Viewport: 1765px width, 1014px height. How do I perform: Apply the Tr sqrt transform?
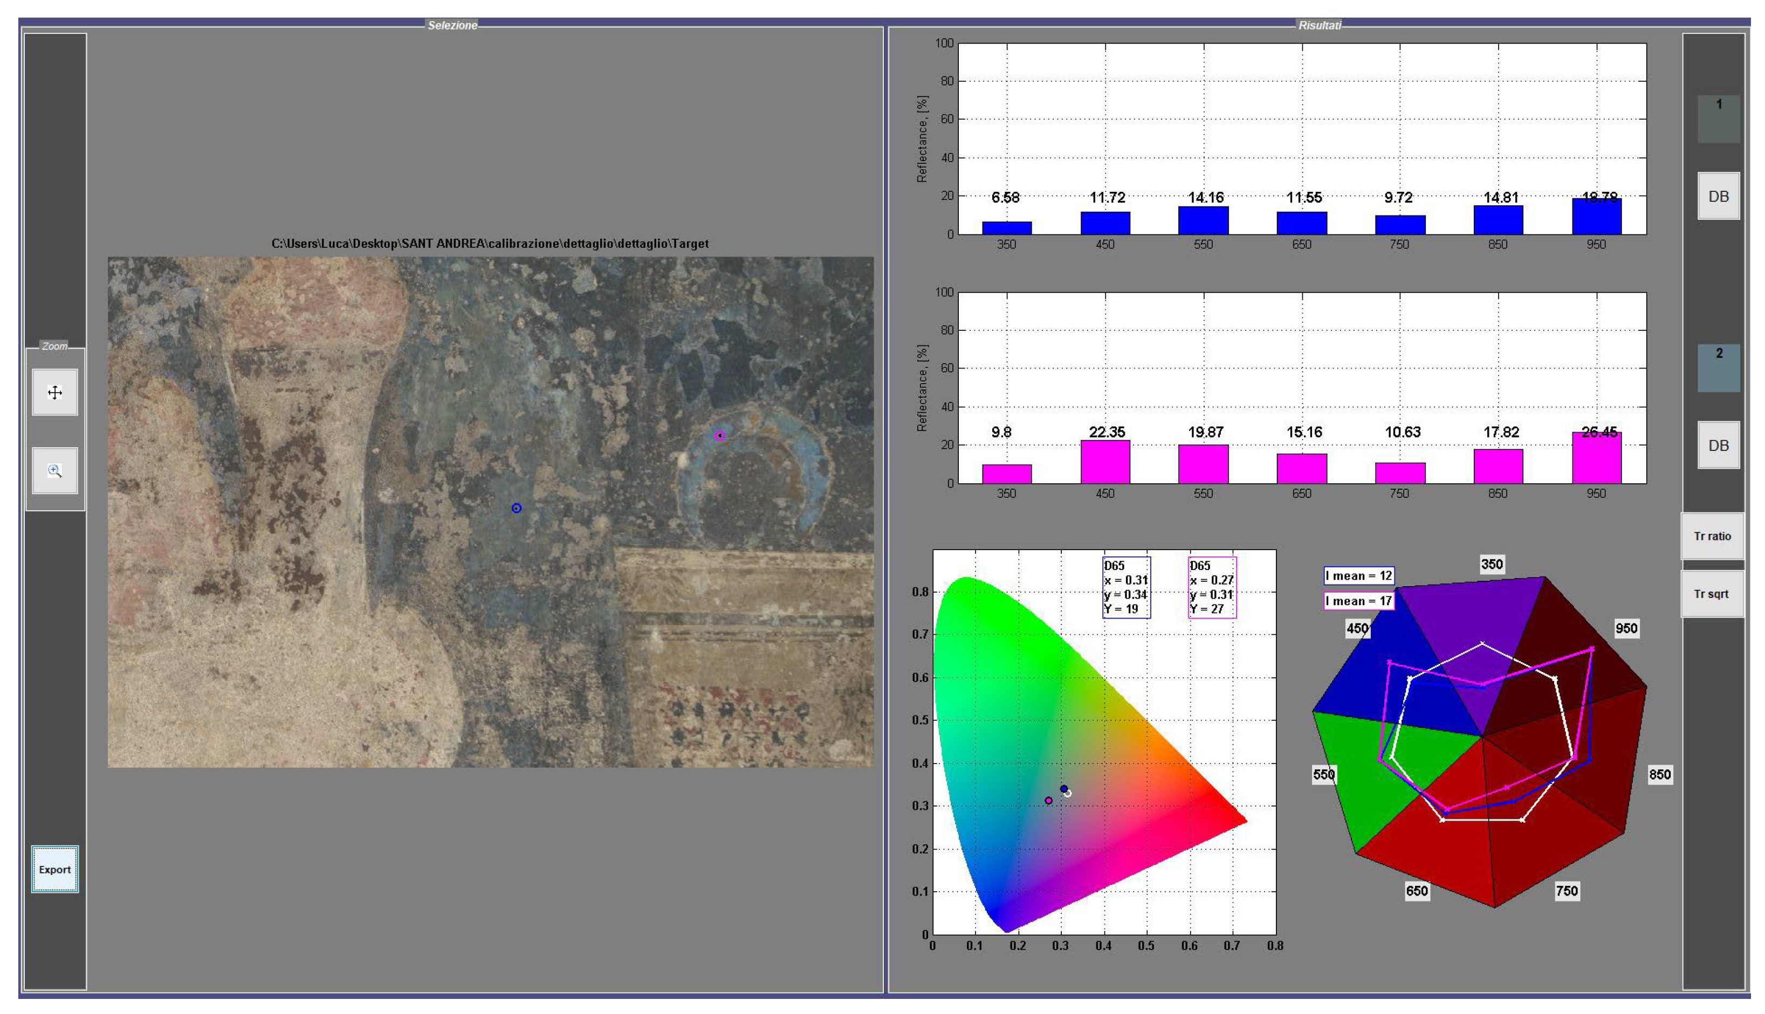pyautogui.click(x=1712, y=594)
